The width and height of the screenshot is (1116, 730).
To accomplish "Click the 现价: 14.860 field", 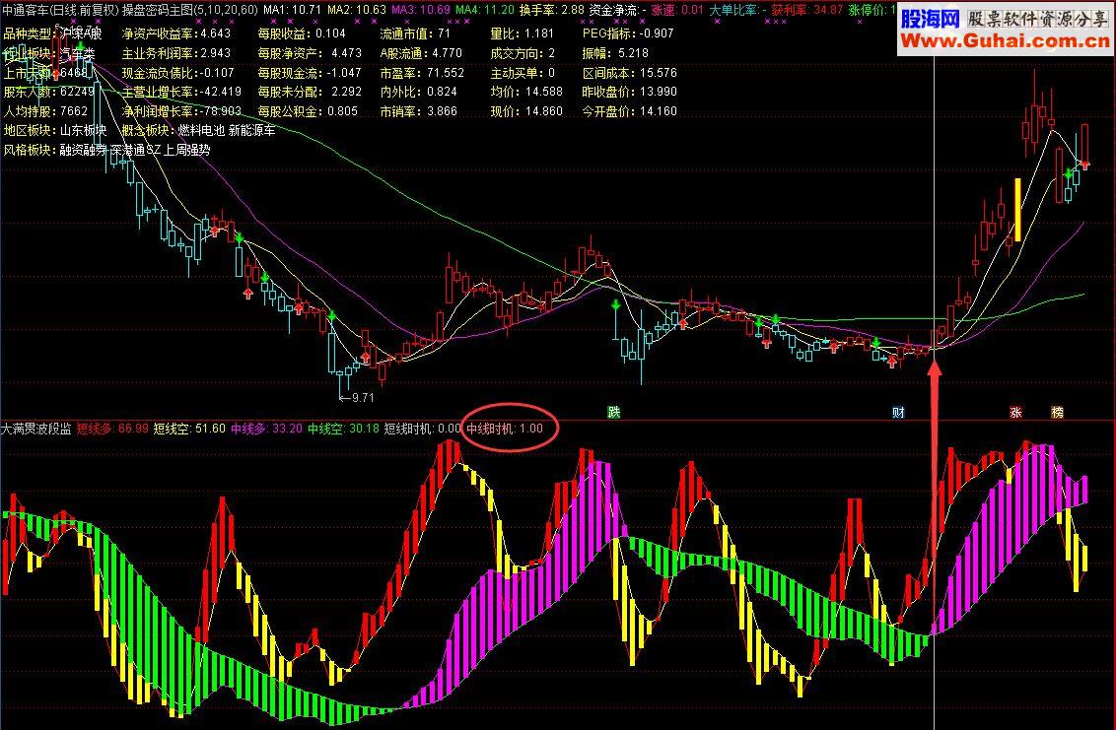I will pyautogui.click(x=526, y=111).
